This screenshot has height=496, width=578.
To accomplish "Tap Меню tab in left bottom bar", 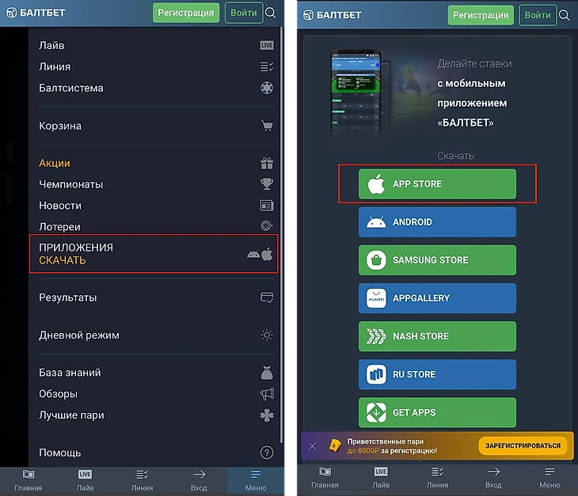I will (256, 480).
